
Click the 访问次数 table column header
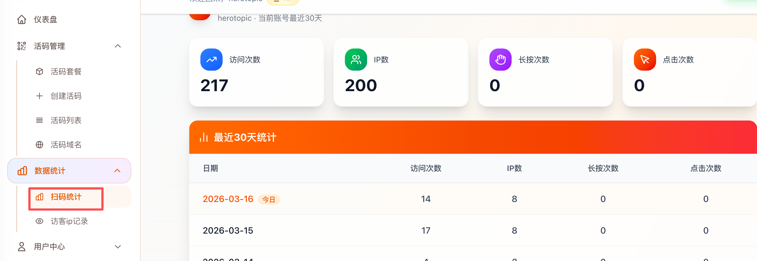[x=426, y=168]
